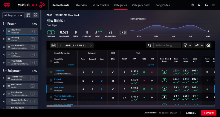The height and width of the screenshot is (117, 220).
Task: Click the sidebar vertical scrollbar
Action: point(41,20)
